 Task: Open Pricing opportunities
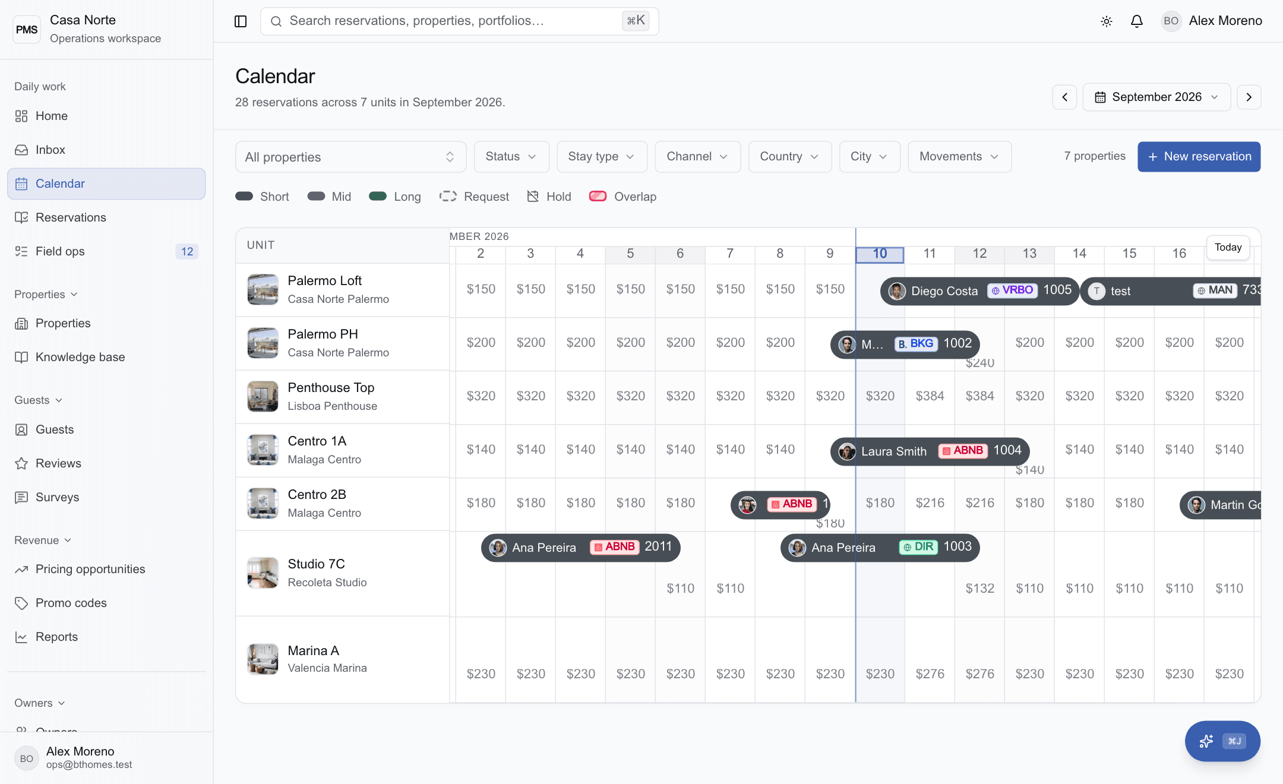coord(106,569)
